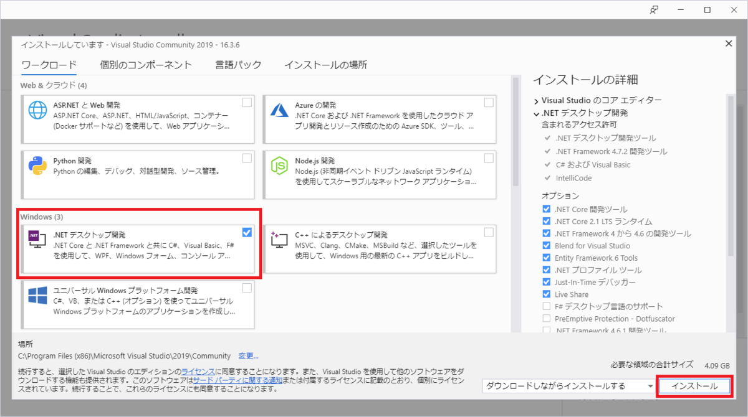The height and width of the screenshot is (417, 748).
Task: Switch to ワークロード tab
Action: [49, 65]
